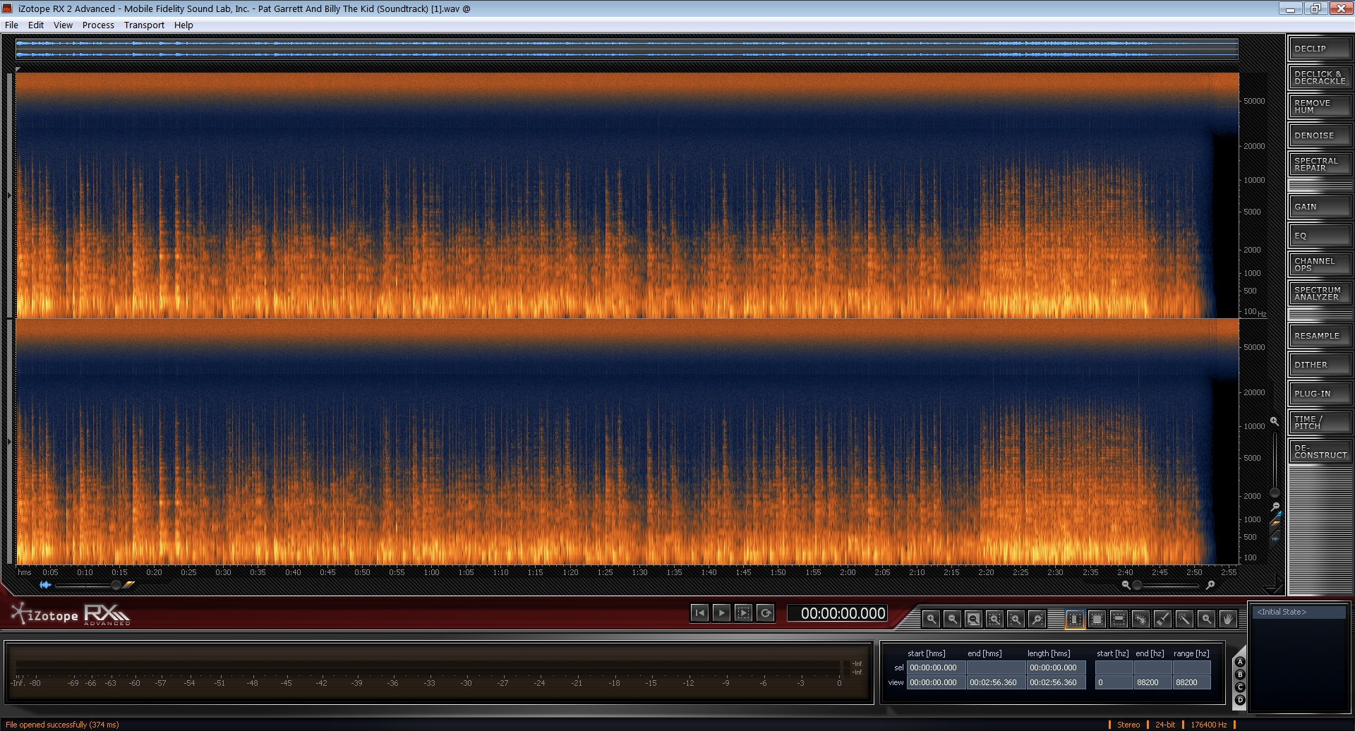The width and height of the screenshot is (1355, 731).
Task: Select the Magic Wand tool
Action: [x=1184, y=620]
